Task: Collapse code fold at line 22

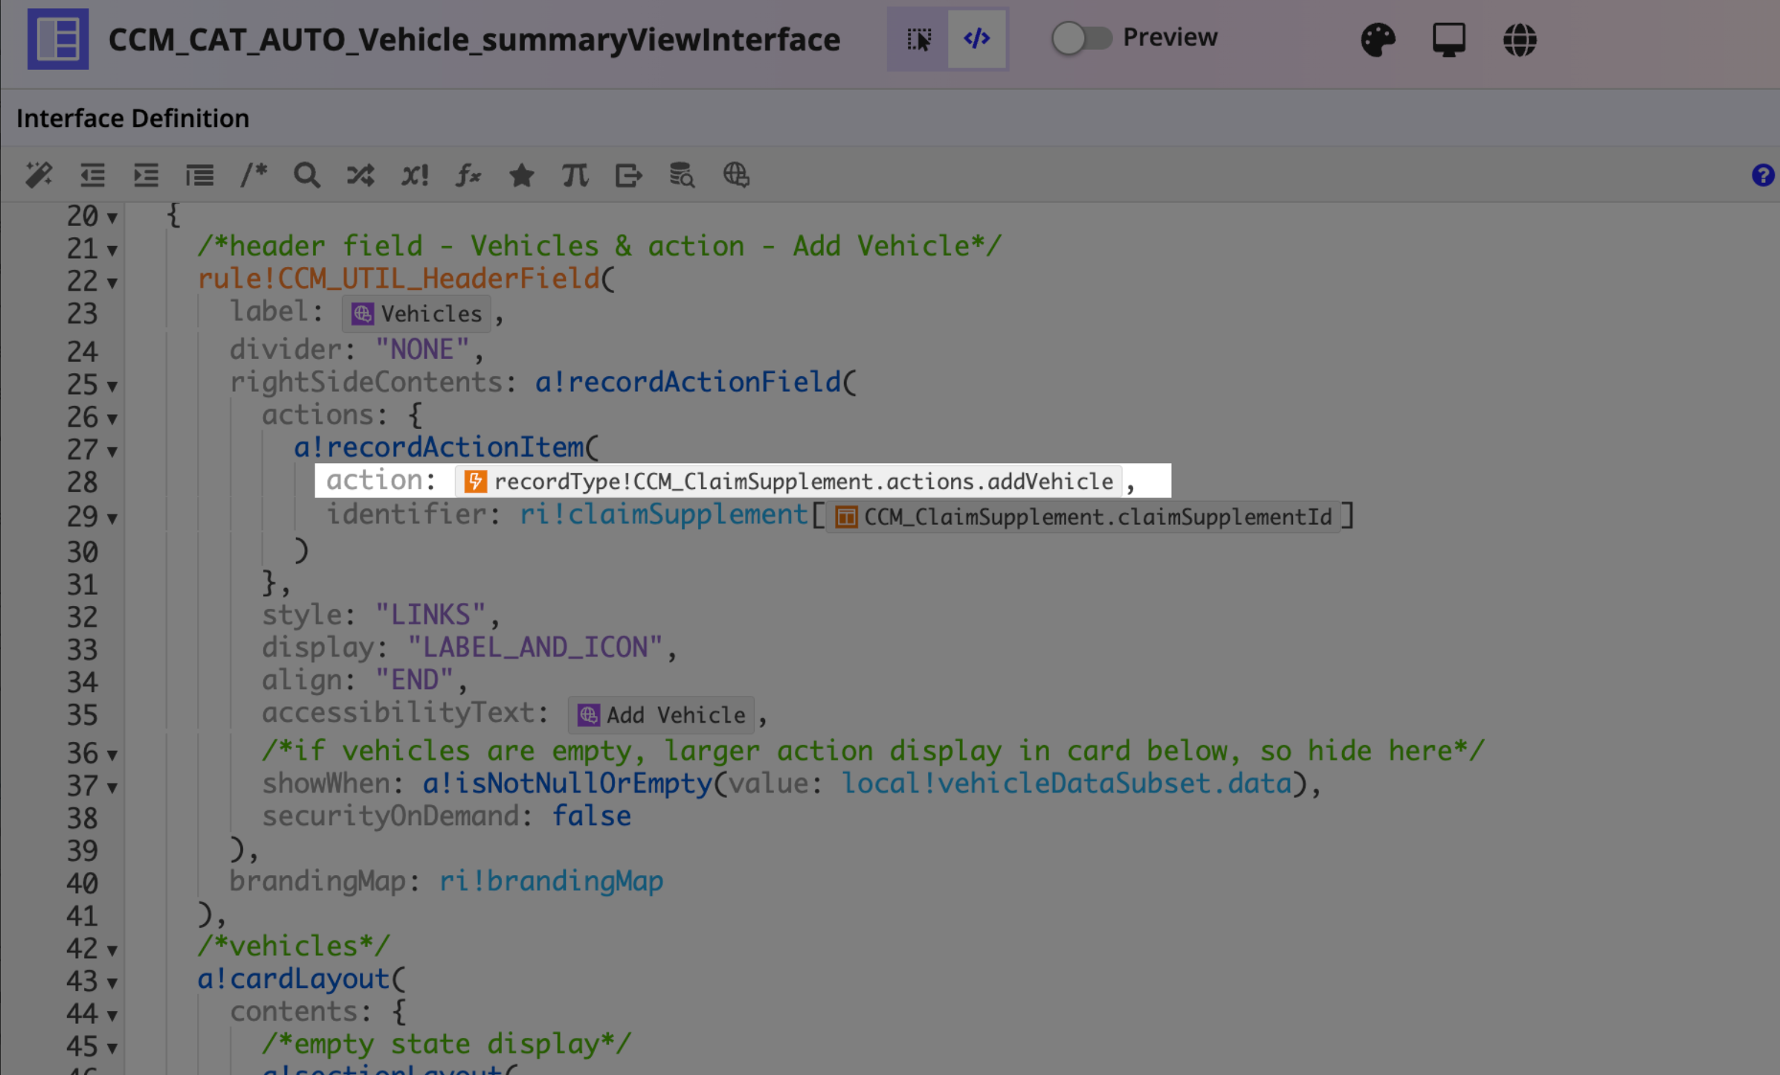Action: (x=112, y=283)
